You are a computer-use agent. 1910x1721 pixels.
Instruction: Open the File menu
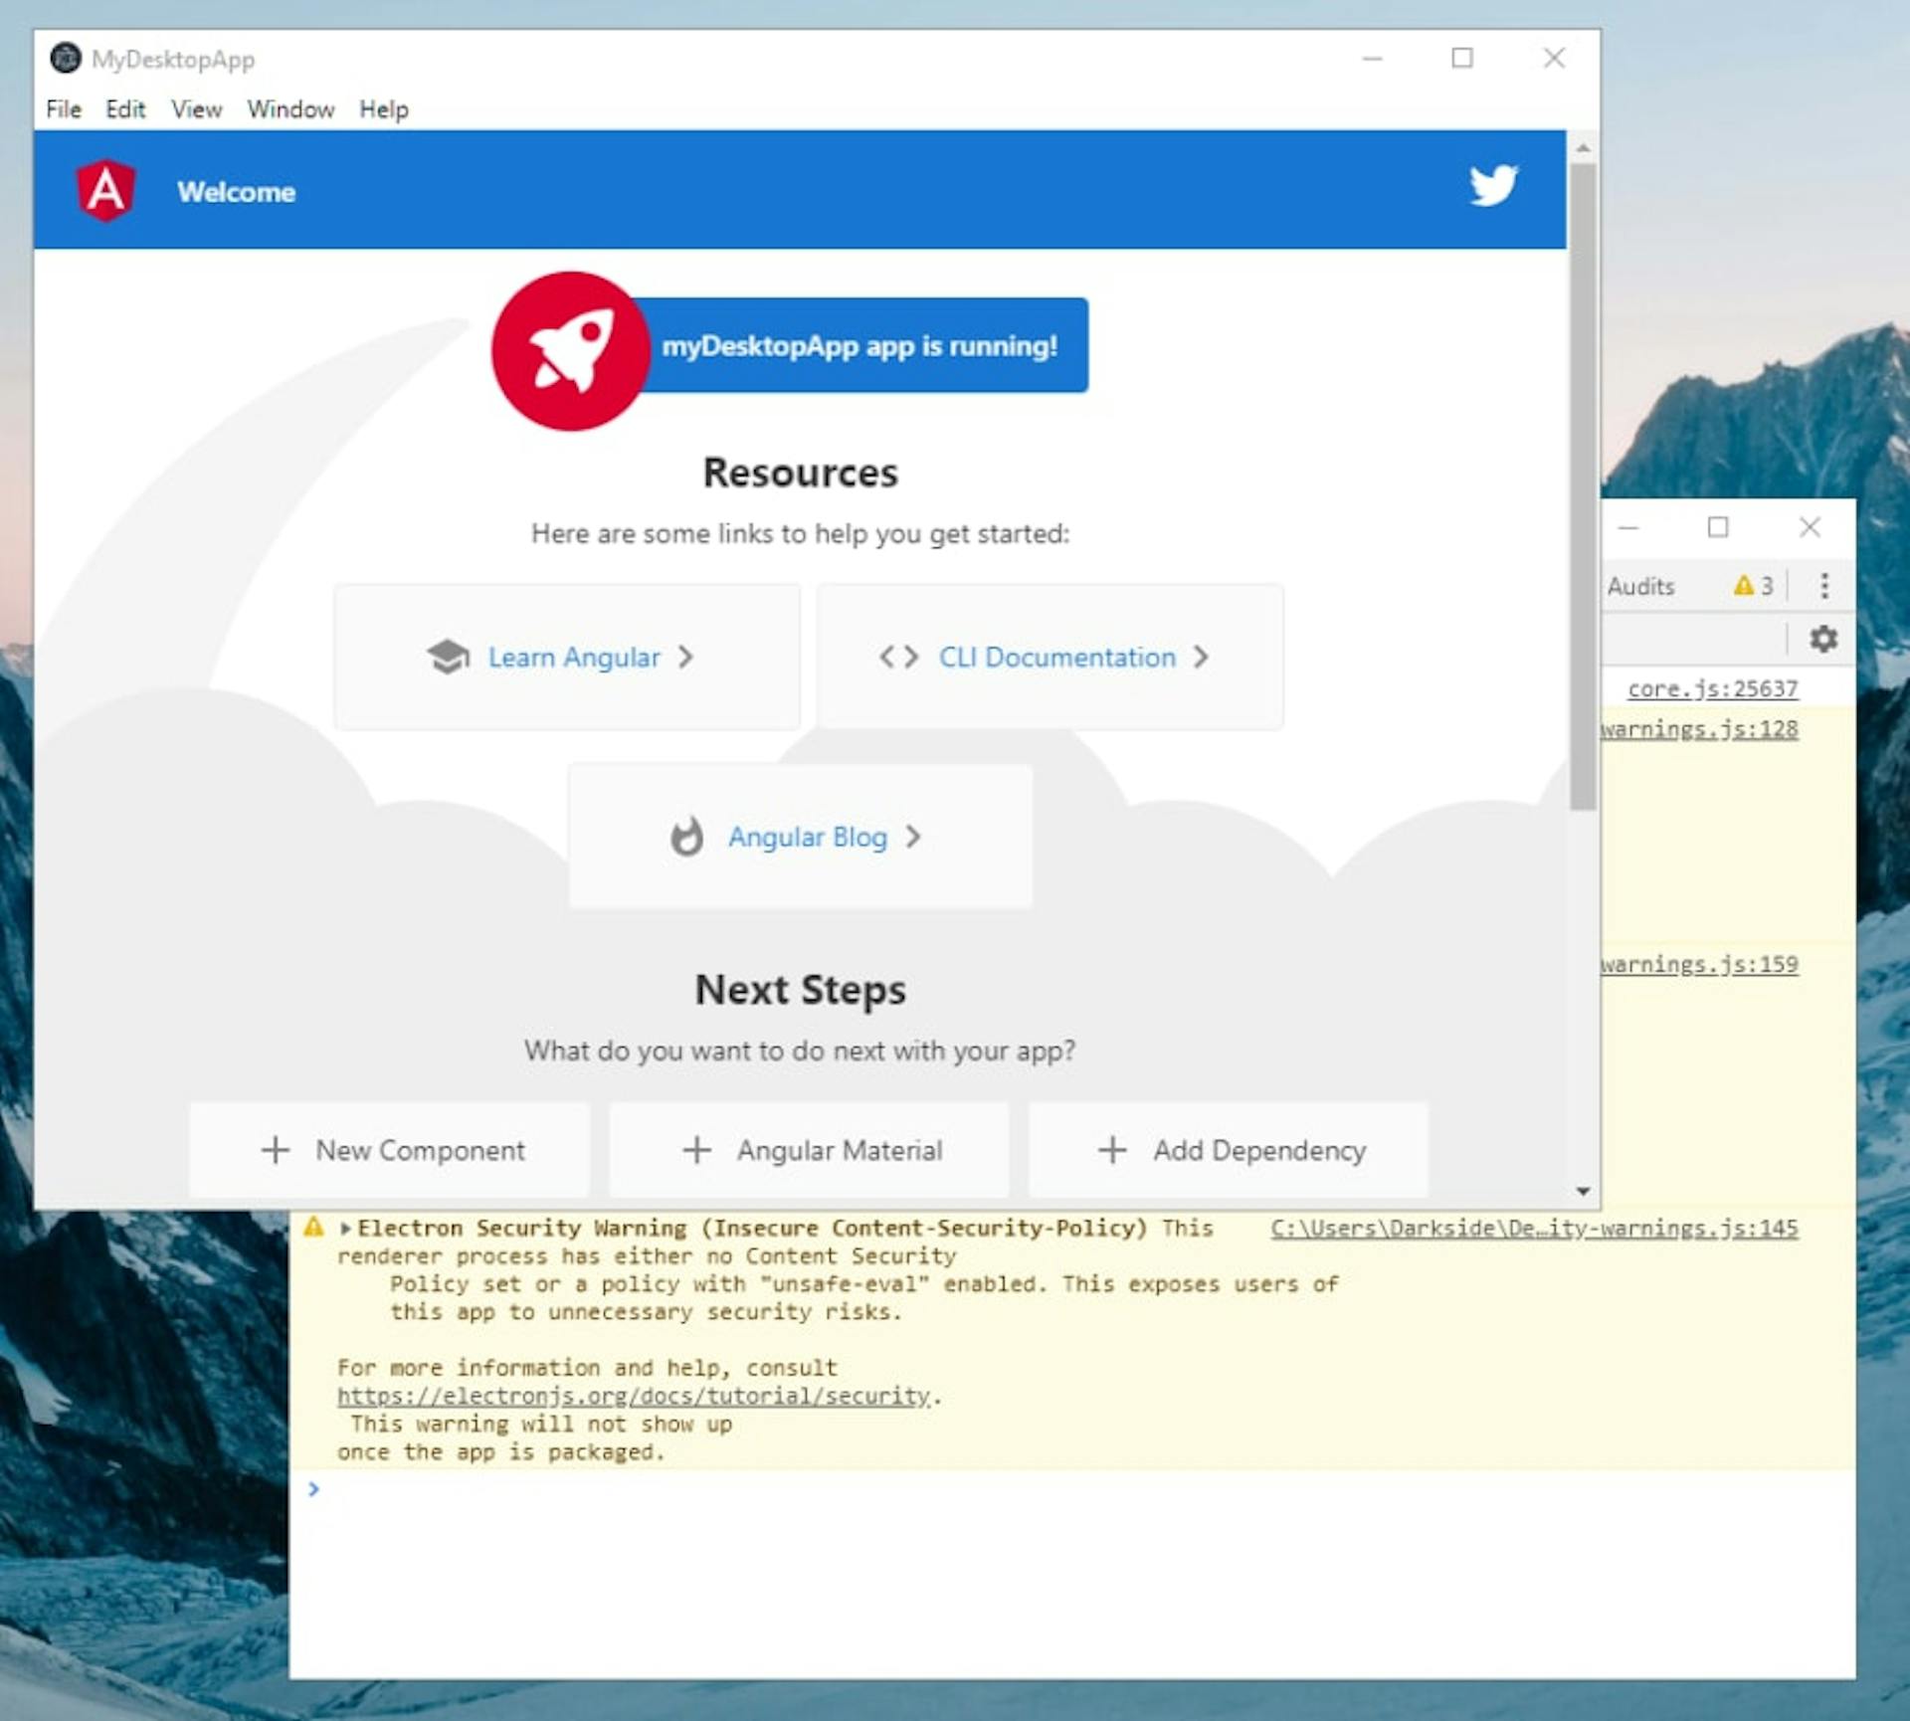[64, 109]
